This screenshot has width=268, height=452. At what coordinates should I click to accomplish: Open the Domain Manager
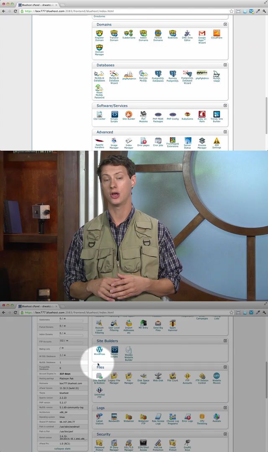click(99, 49)
